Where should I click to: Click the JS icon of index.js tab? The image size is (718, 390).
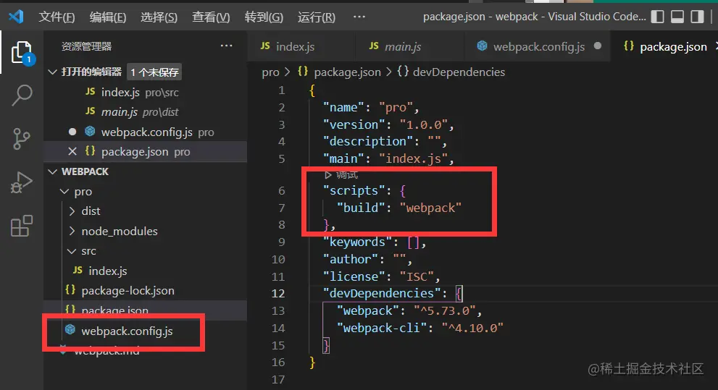tap(265, 46)
